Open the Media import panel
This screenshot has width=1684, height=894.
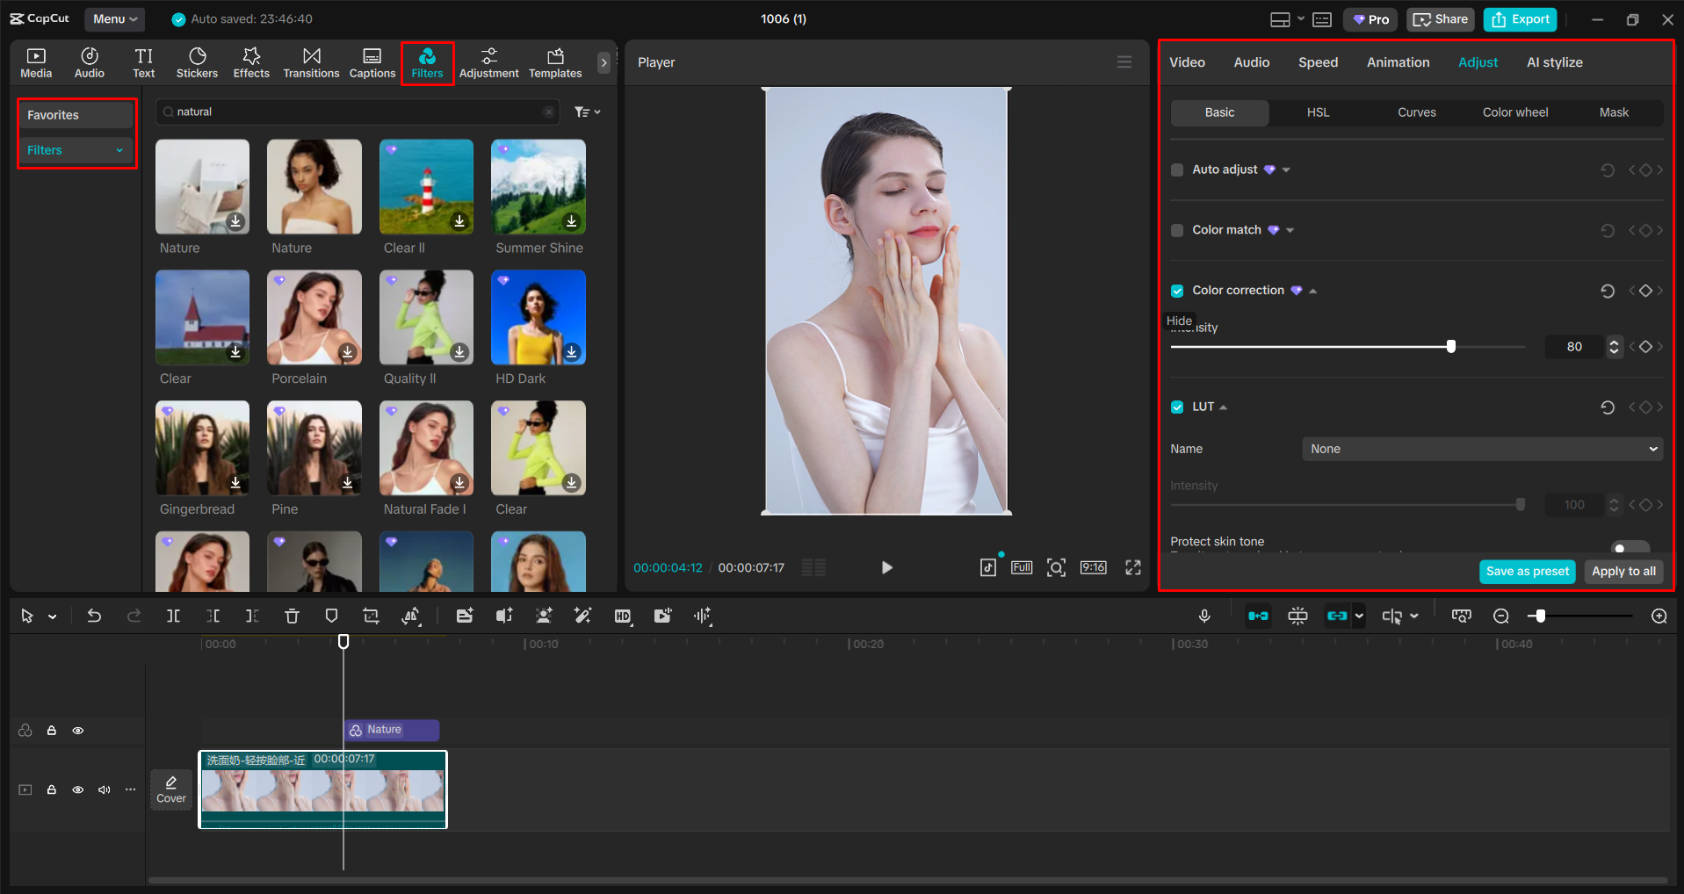[36, 61]
